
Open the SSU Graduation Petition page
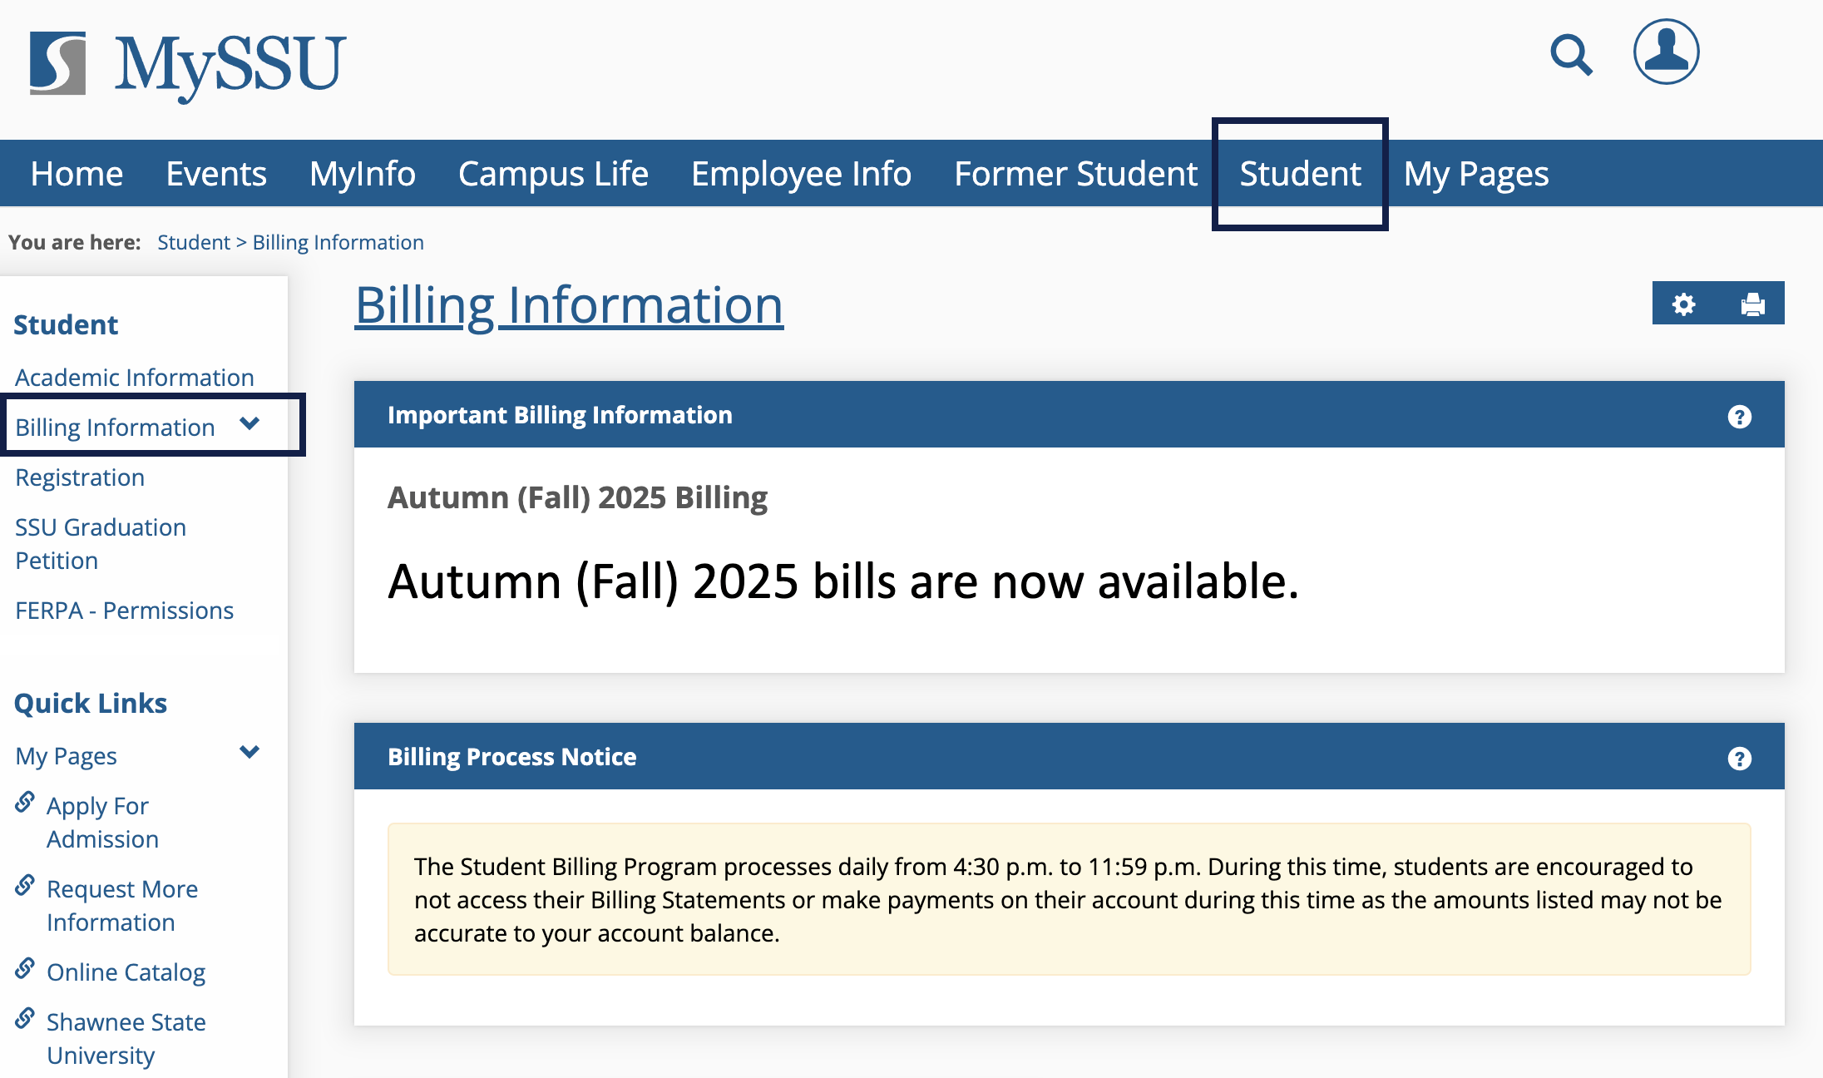100,543
